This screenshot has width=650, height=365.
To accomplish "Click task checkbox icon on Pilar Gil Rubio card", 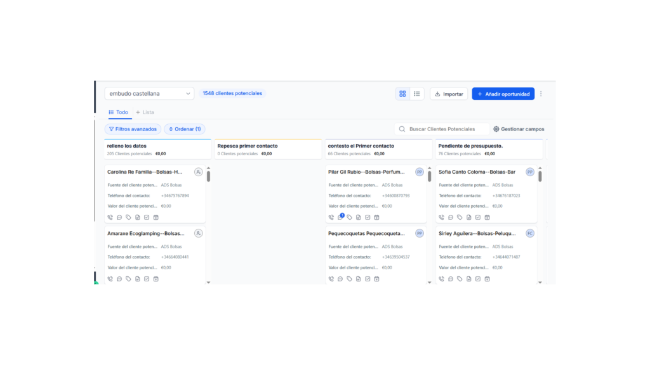I will (x=368, y=217).
